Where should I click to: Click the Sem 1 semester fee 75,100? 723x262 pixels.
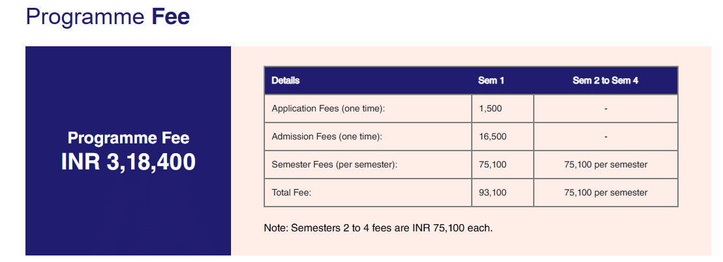[492, 165]
